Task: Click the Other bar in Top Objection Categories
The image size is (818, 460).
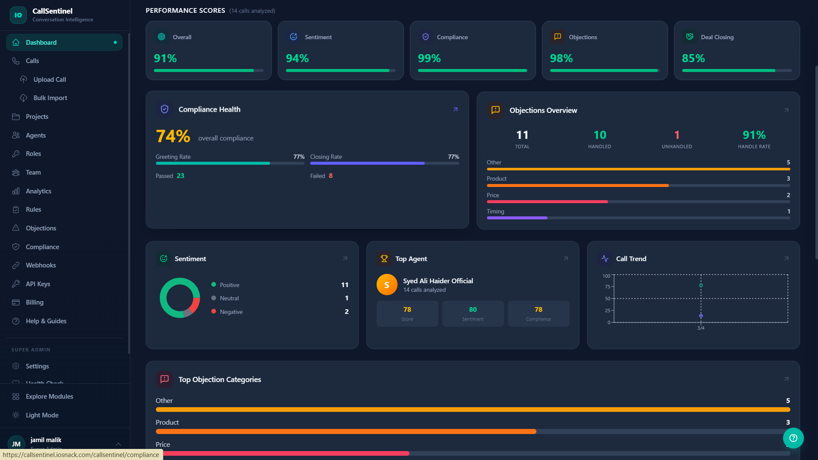Action: click(x=473, y=410)
